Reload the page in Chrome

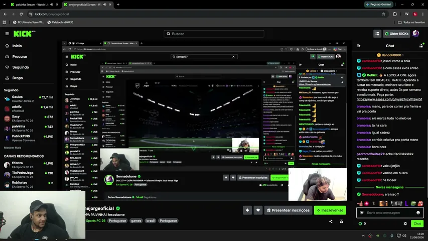(x=21, y=14)
